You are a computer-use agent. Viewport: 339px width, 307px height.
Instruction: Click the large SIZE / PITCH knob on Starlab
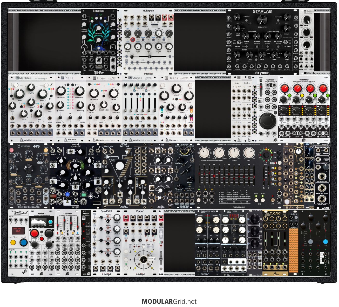tap(262, 20)
